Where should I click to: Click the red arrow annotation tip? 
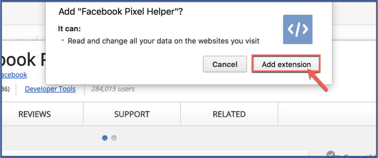pyautogui.click(x=309, y=70)
